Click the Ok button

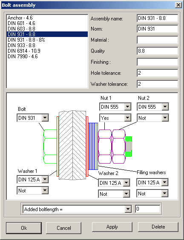[x=24, y=228]
